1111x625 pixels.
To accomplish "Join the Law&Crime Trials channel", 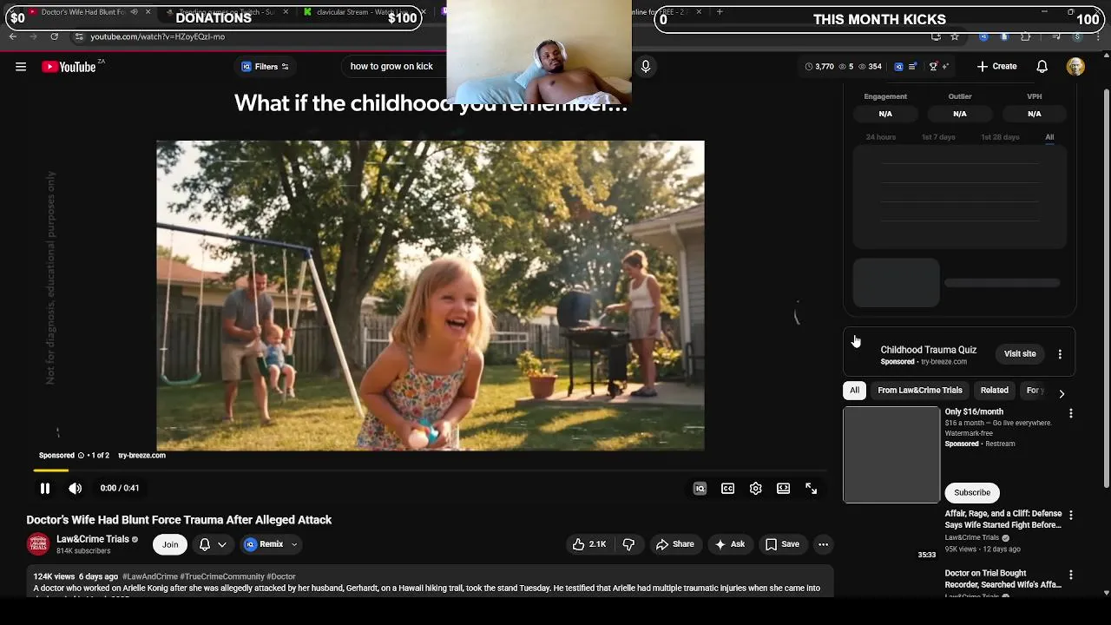I will [x=170, y=544].
